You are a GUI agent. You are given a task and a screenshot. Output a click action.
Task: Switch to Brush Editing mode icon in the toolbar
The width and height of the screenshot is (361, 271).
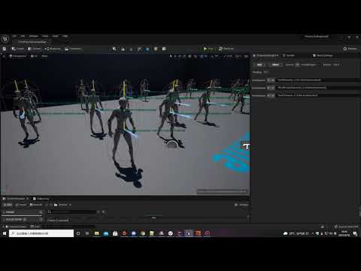[164, 49]
